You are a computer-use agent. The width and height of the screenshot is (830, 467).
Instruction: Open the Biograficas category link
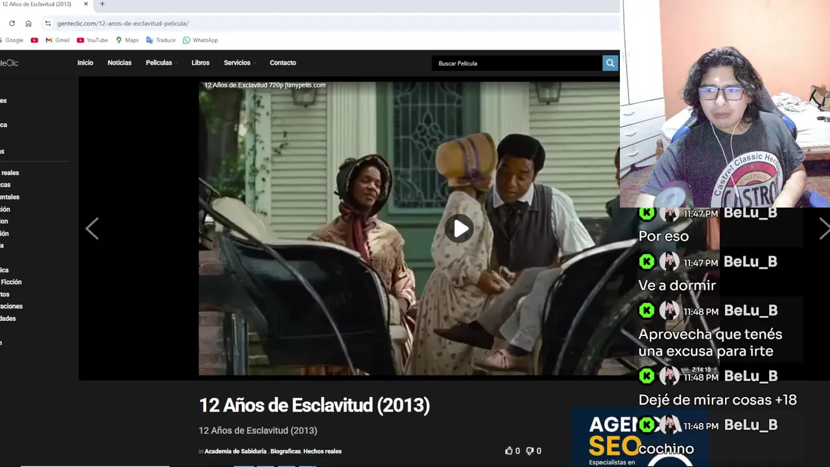click(x=285, y=451)
